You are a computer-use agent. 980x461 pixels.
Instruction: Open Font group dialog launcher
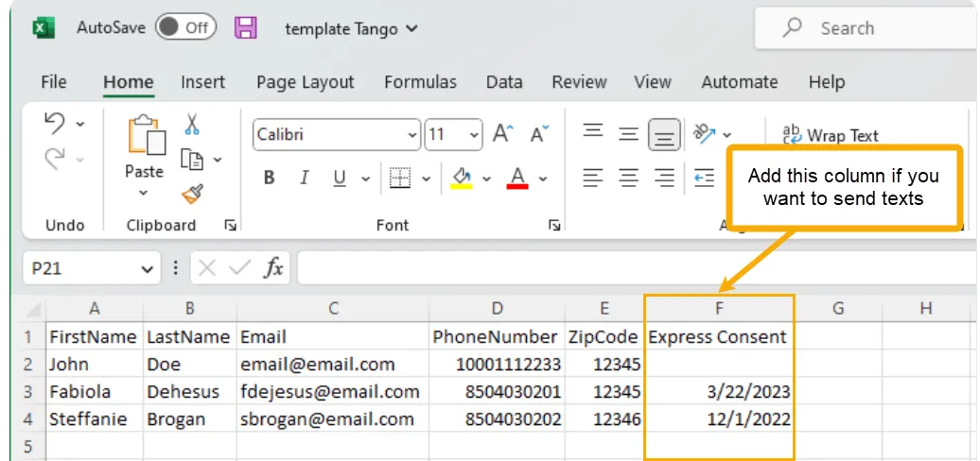pos(553,226)
